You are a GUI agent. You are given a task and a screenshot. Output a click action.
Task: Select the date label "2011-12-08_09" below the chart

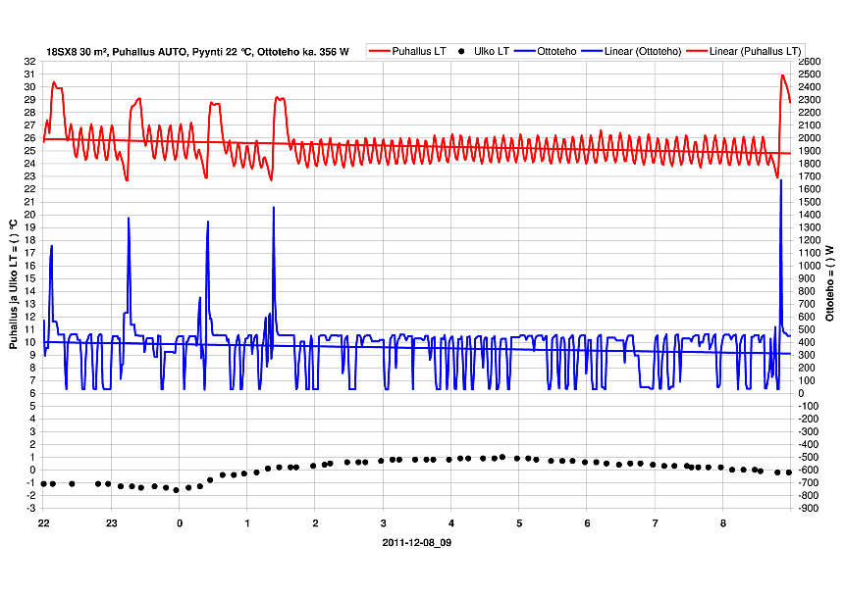tap(417, 542)
